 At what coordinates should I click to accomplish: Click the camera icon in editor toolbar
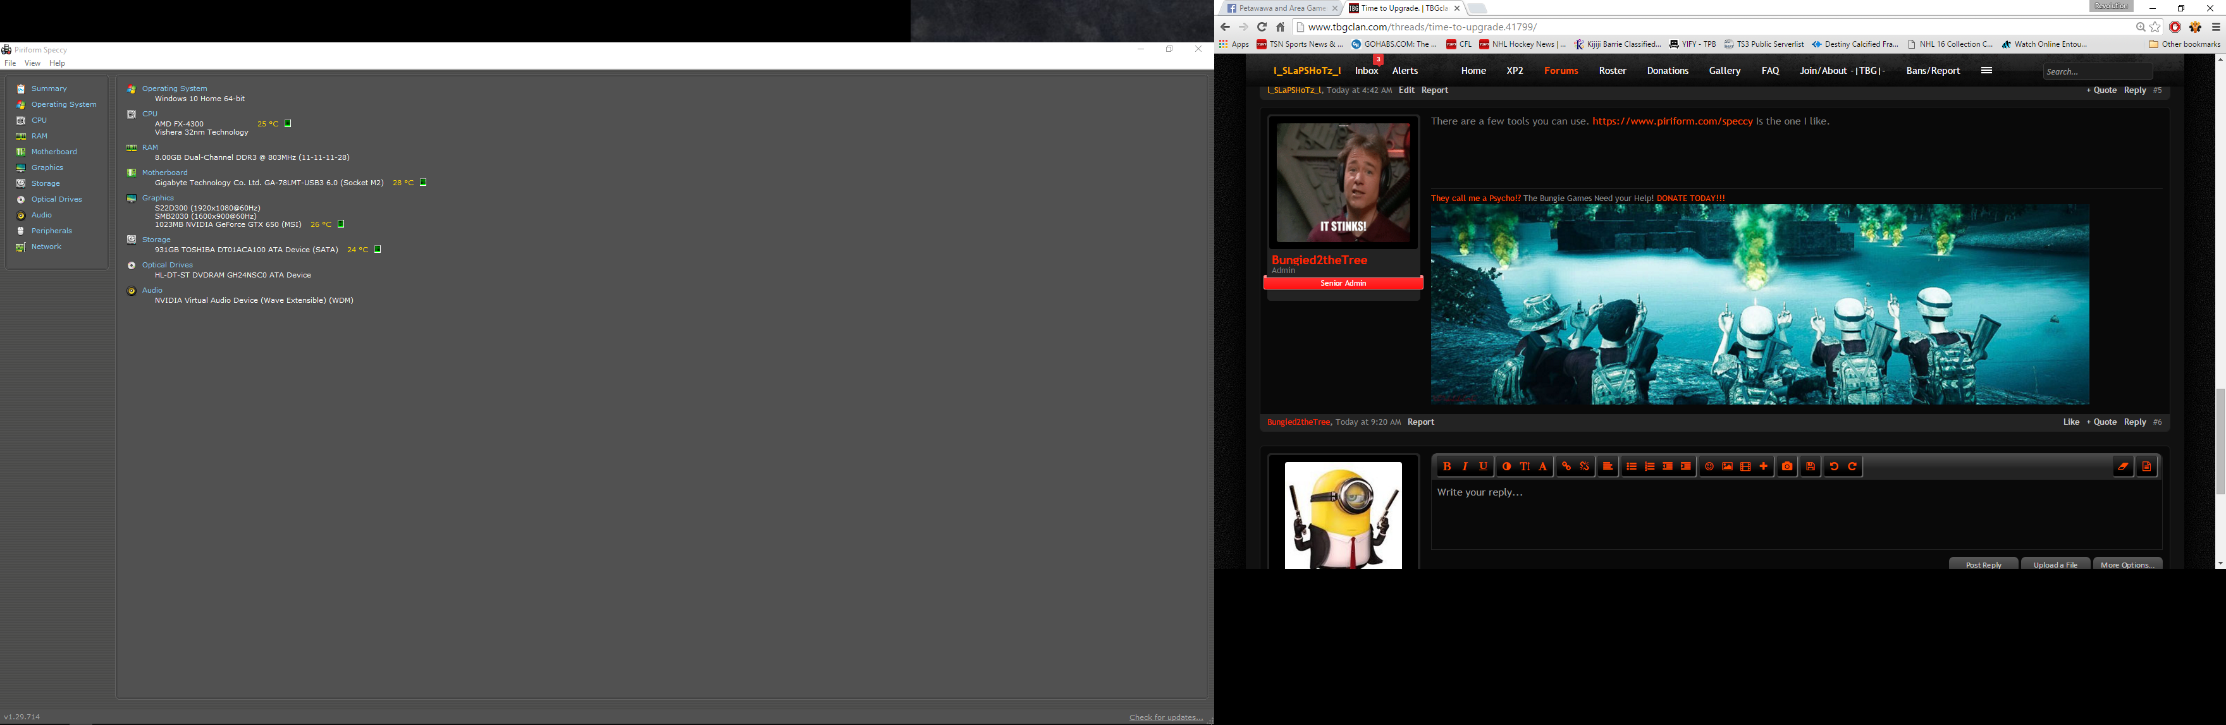tap(1787, 466)
